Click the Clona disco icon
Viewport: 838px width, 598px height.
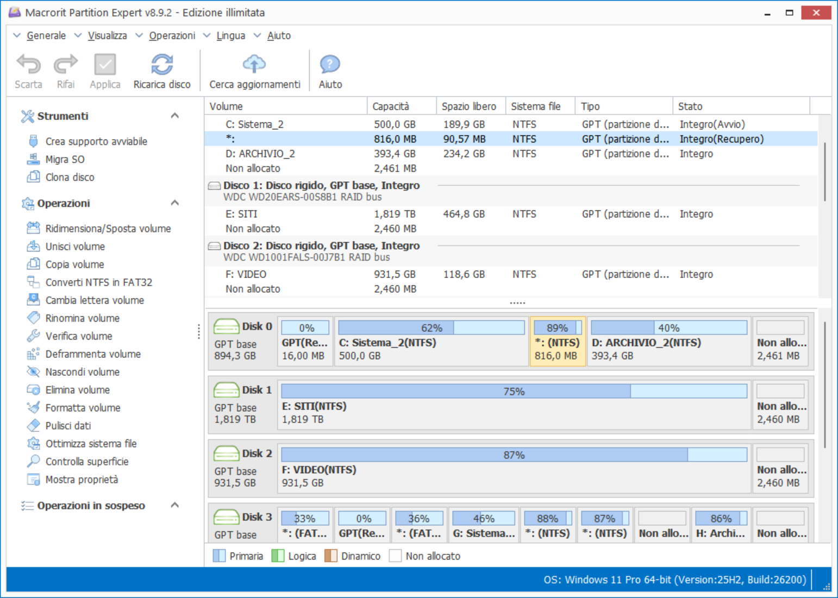(33, 177)
